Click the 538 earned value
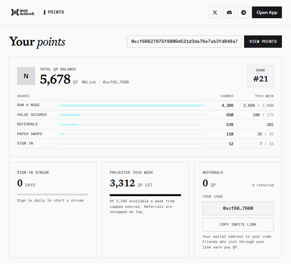 (x=230, y=125)
